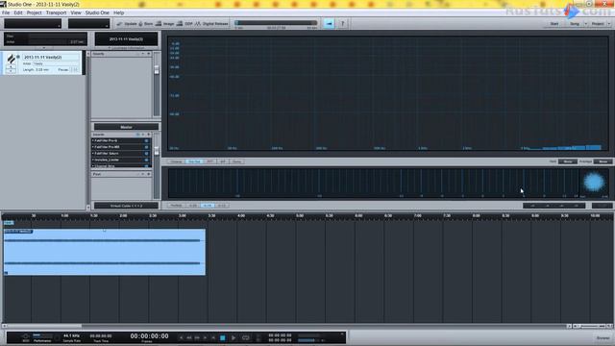Screen dimensions: 615x346
Task: Open the Song button dropdown arrow
Action: (x=586, y=24)
